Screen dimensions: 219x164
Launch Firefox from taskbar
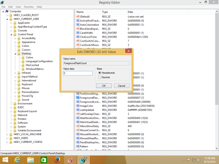click(57, 160)
